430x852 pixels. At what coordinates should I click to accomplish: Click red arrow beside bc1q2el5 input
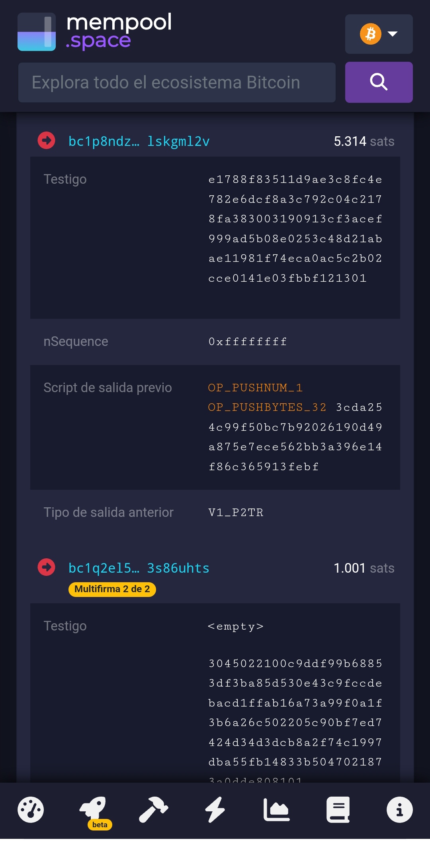47,567
